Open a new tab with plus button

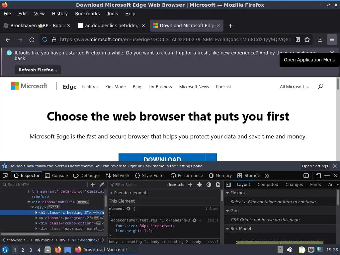click(230, 26)
